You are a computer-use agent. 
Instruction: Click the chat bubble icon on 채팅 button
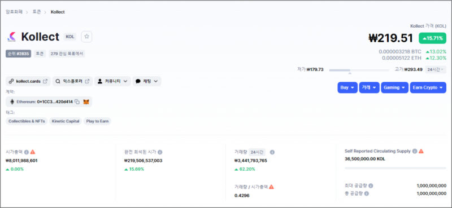(x=138, y=81)
